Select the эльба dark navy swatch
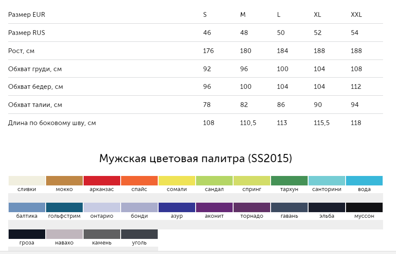This screenshot has width=396, height=254. click(x=327, y=207)
